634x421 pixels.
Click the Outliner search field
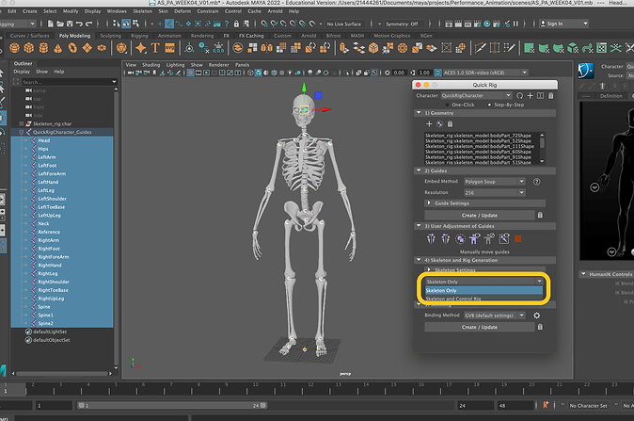(69, 82)
